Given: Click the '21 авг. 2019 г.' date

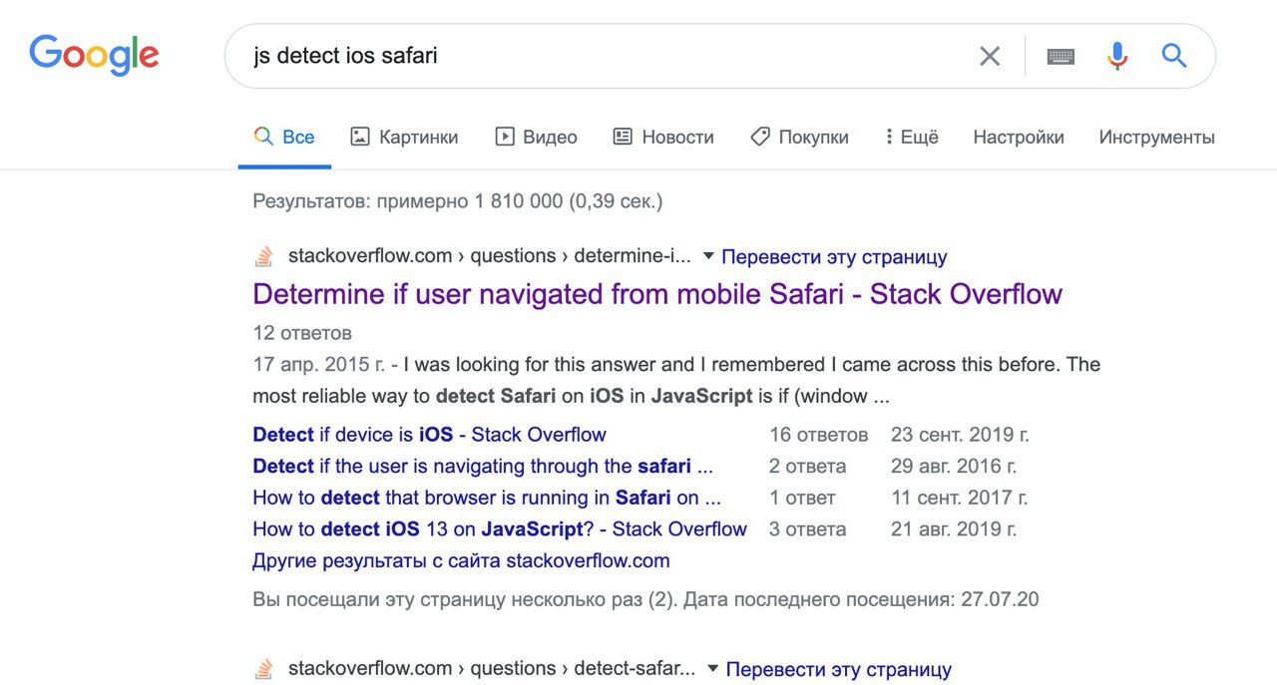Looking at the screenshot, I should pyautogui.click(x=954, y=529).
